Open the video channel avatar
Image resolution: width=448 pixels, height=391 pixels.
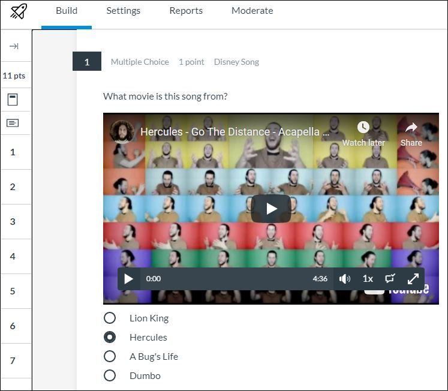tap(122, 132)
